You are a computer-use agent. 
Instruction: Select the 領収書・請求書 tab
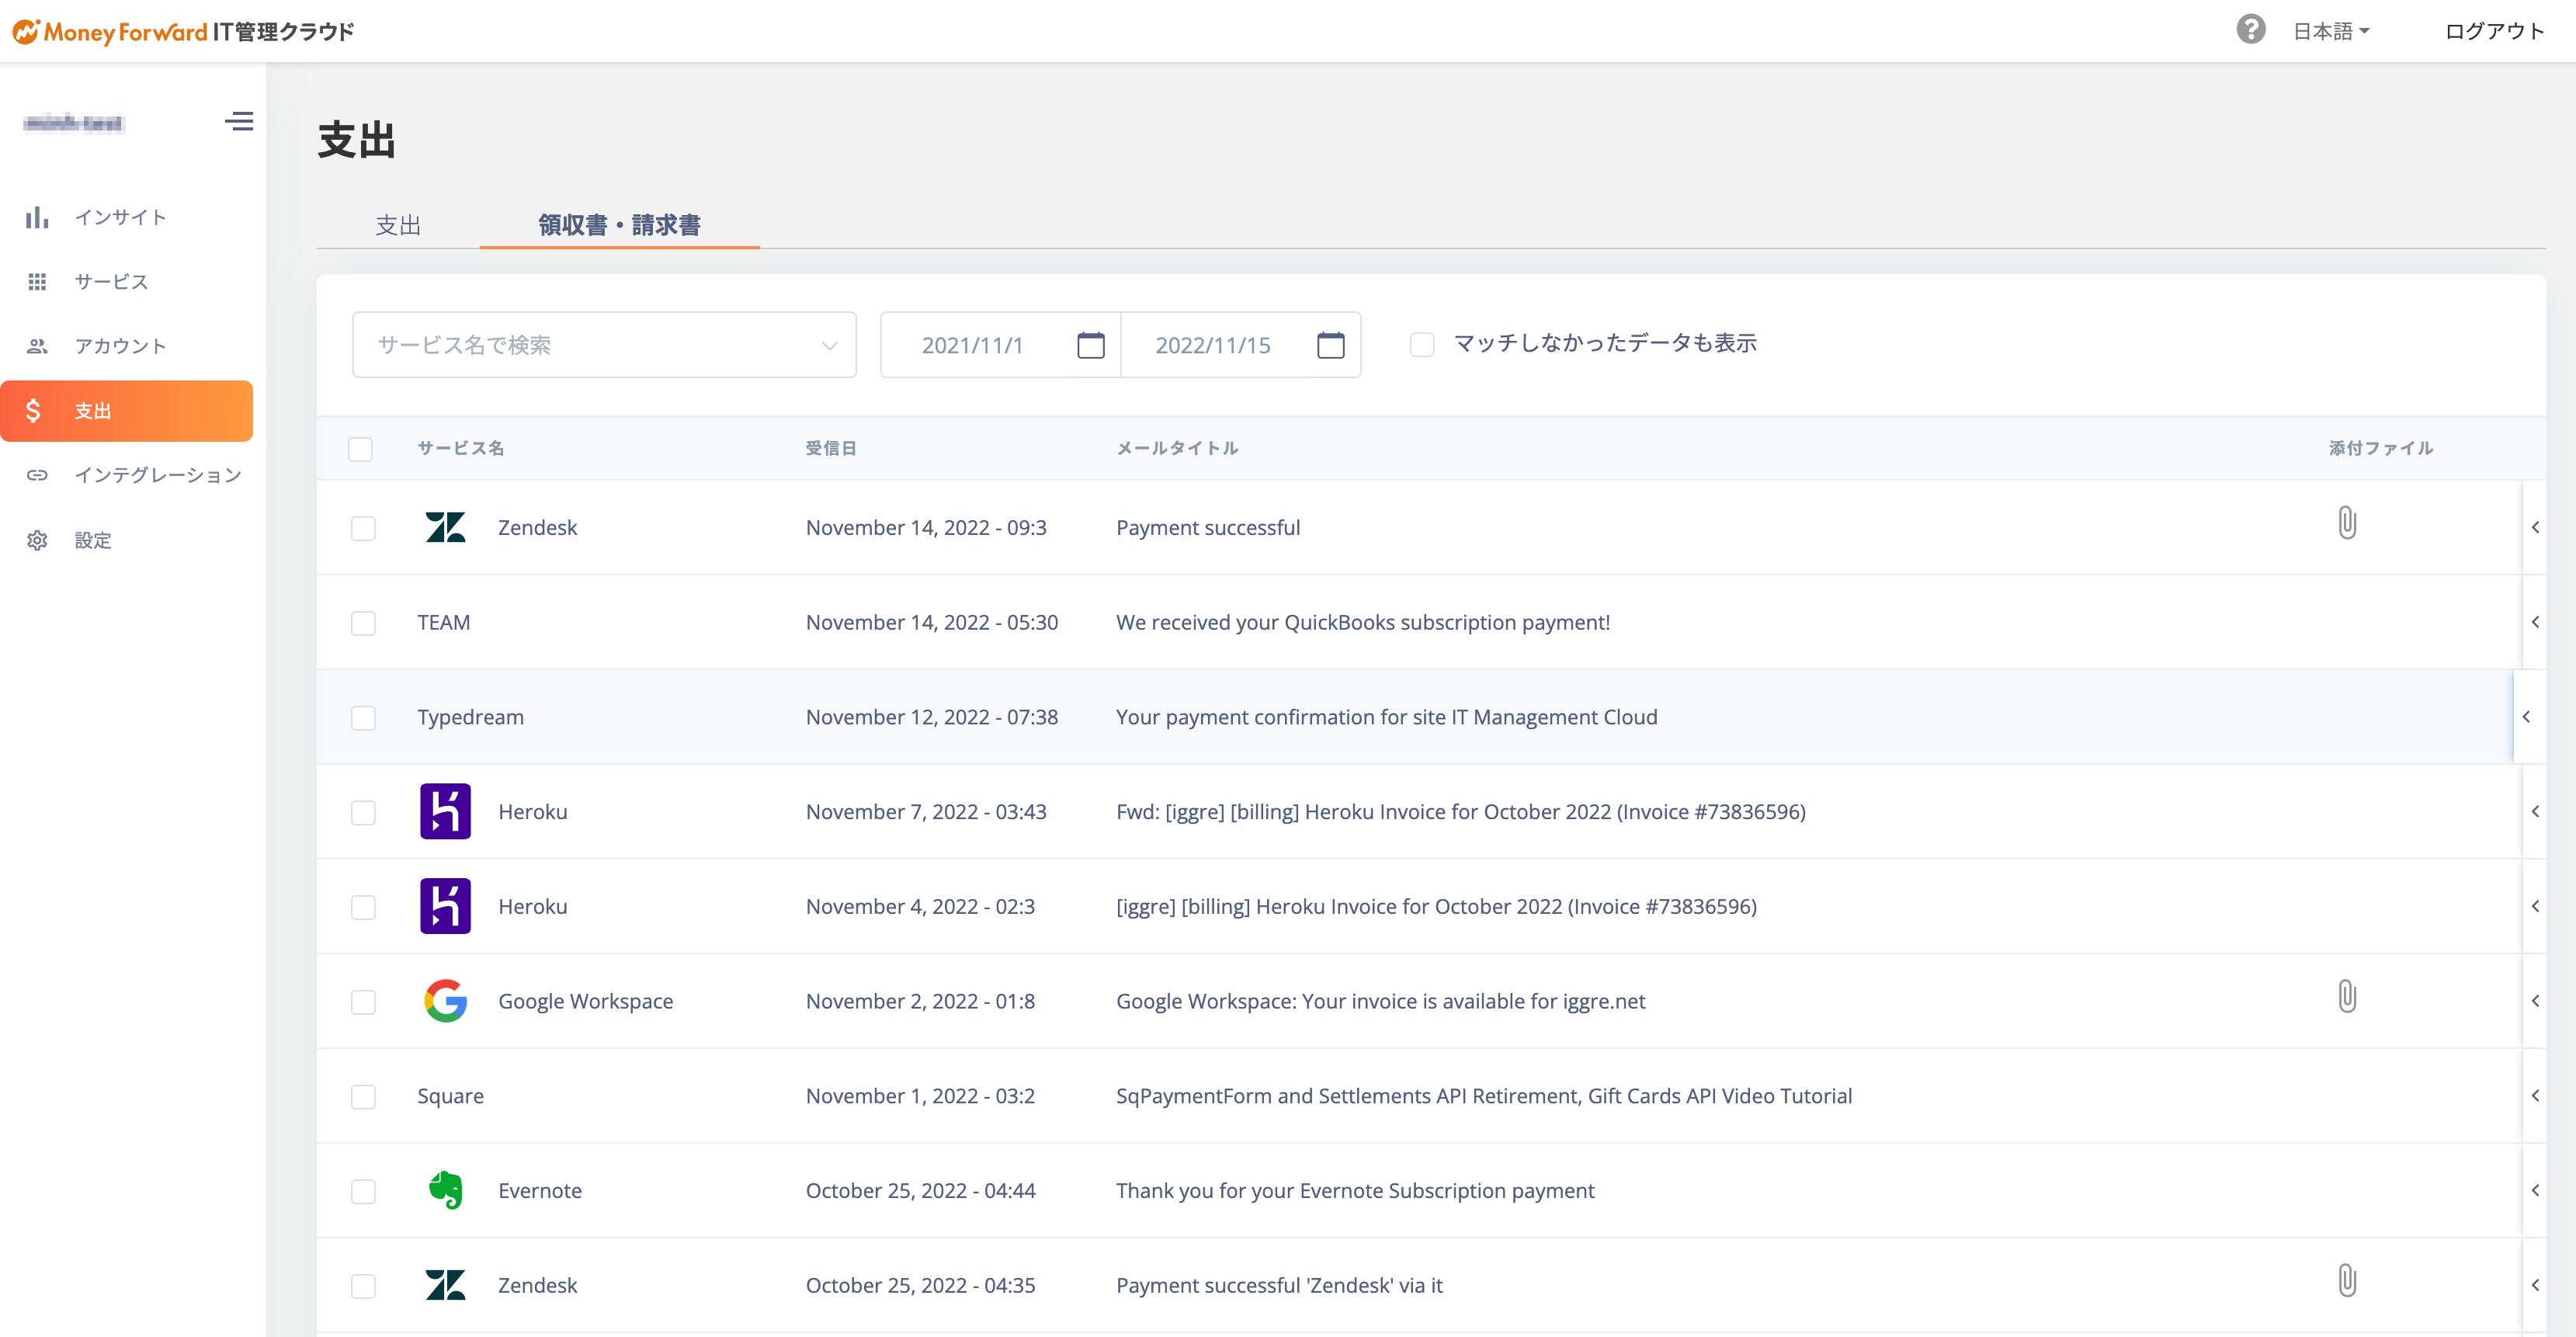point(619,225)
